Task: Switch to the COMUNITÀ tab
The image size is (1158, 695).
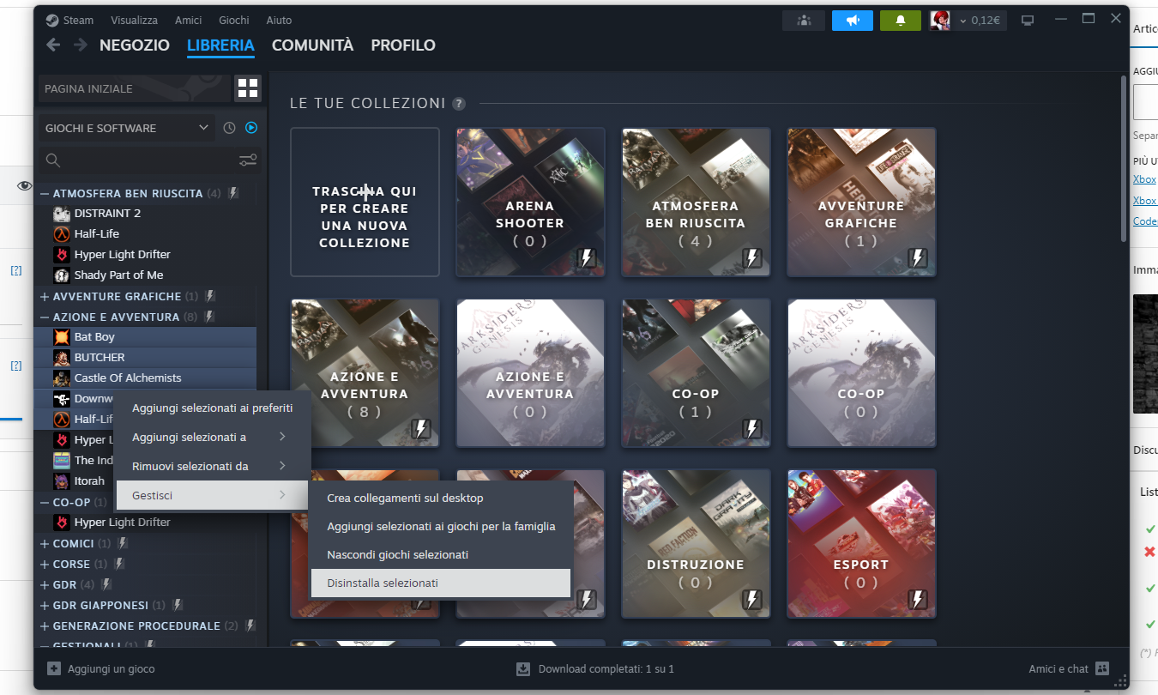Action: 312,45
